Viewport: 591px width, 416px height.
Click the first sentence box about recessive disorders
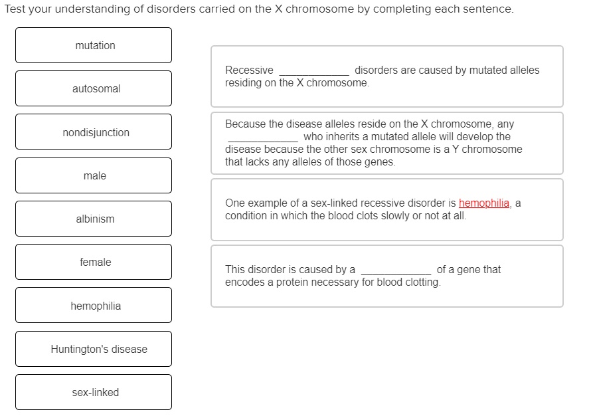386,76
